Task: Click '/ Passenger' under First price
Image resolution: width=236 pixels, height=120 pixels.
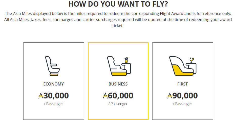Action: pos(182,104)
